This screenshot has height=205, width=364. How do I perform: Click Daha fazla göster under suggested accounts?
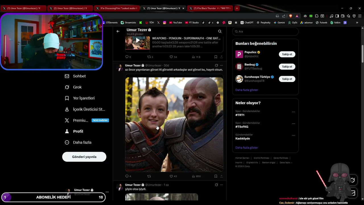pyautogui.click(x=247, y=90)
